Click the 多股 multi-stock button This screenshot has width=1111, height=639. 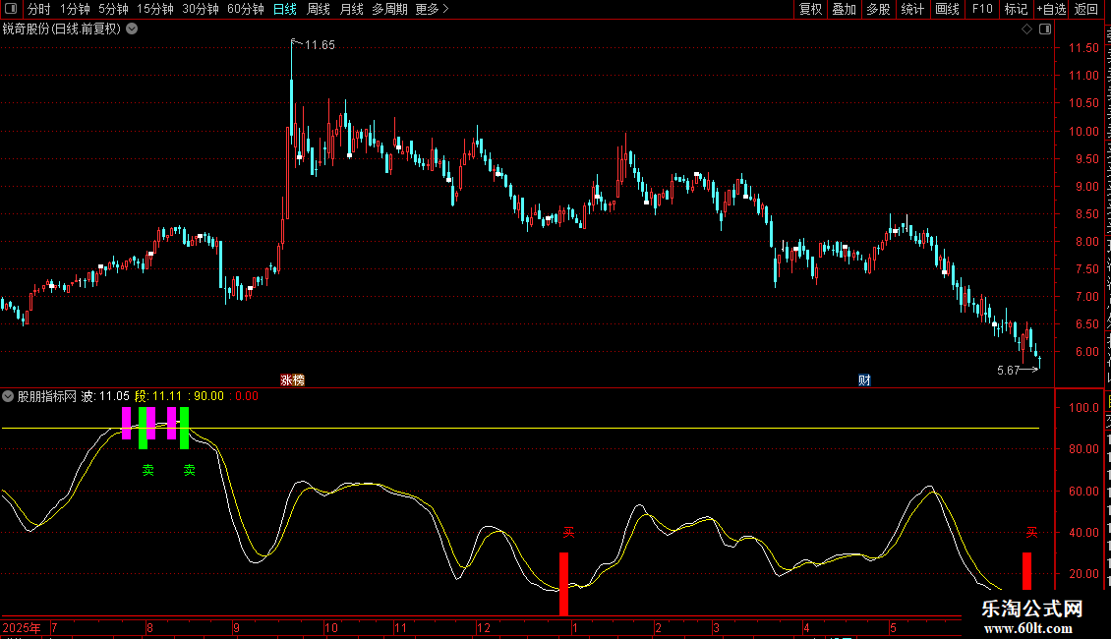point(878,9)
